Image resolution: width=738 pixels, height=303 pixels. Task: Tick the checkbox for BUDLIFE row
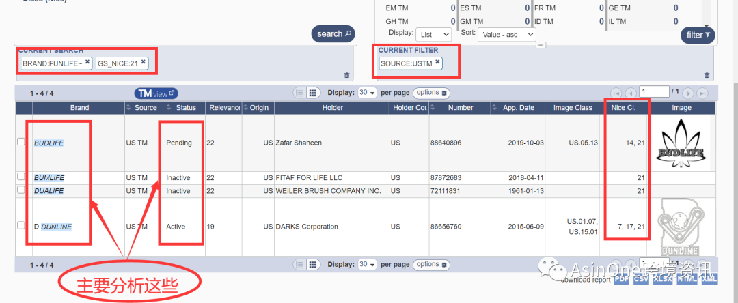coord(20,141)
